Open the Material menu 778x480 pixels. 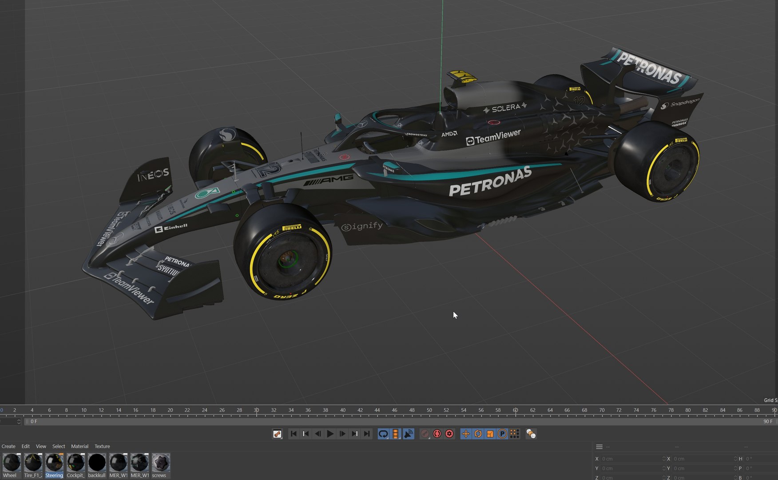(x=79, y=446)
